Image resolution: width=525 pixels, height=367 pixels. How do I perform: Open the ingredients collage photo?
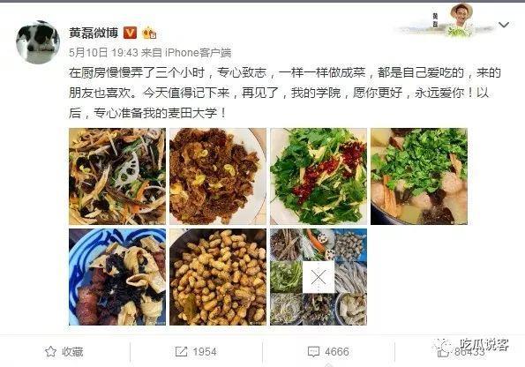(319, 277)
